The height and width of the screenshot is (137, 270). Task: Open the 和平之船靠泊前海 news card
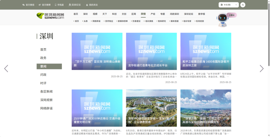tap(205, 63)
